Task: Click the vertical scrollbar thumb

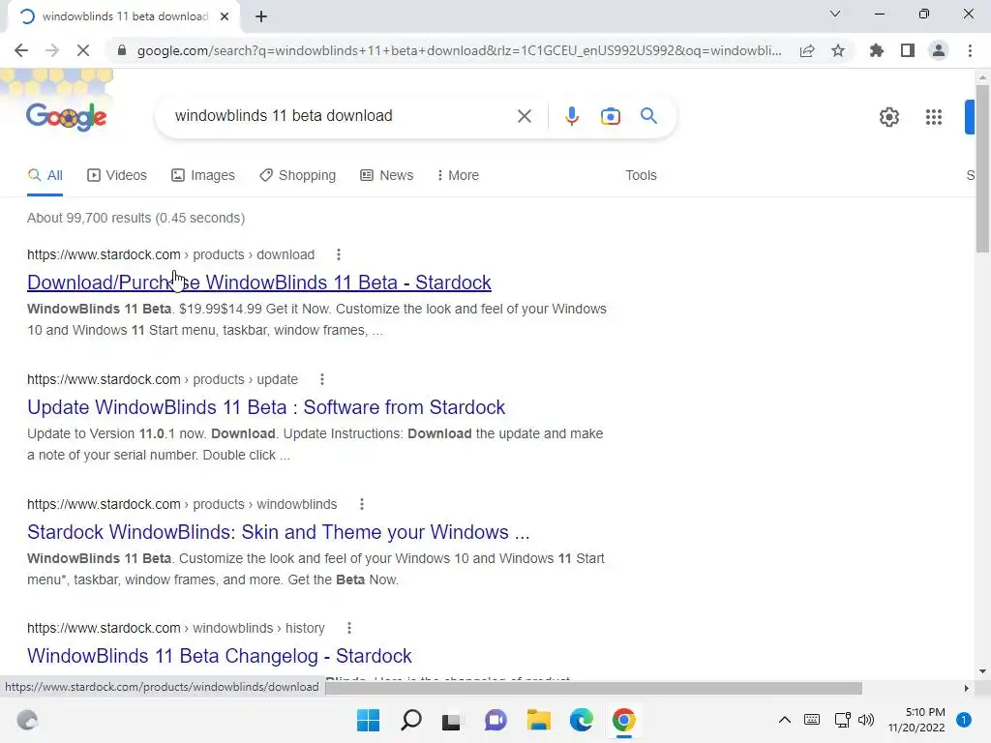Action: [x=982, y=168]
